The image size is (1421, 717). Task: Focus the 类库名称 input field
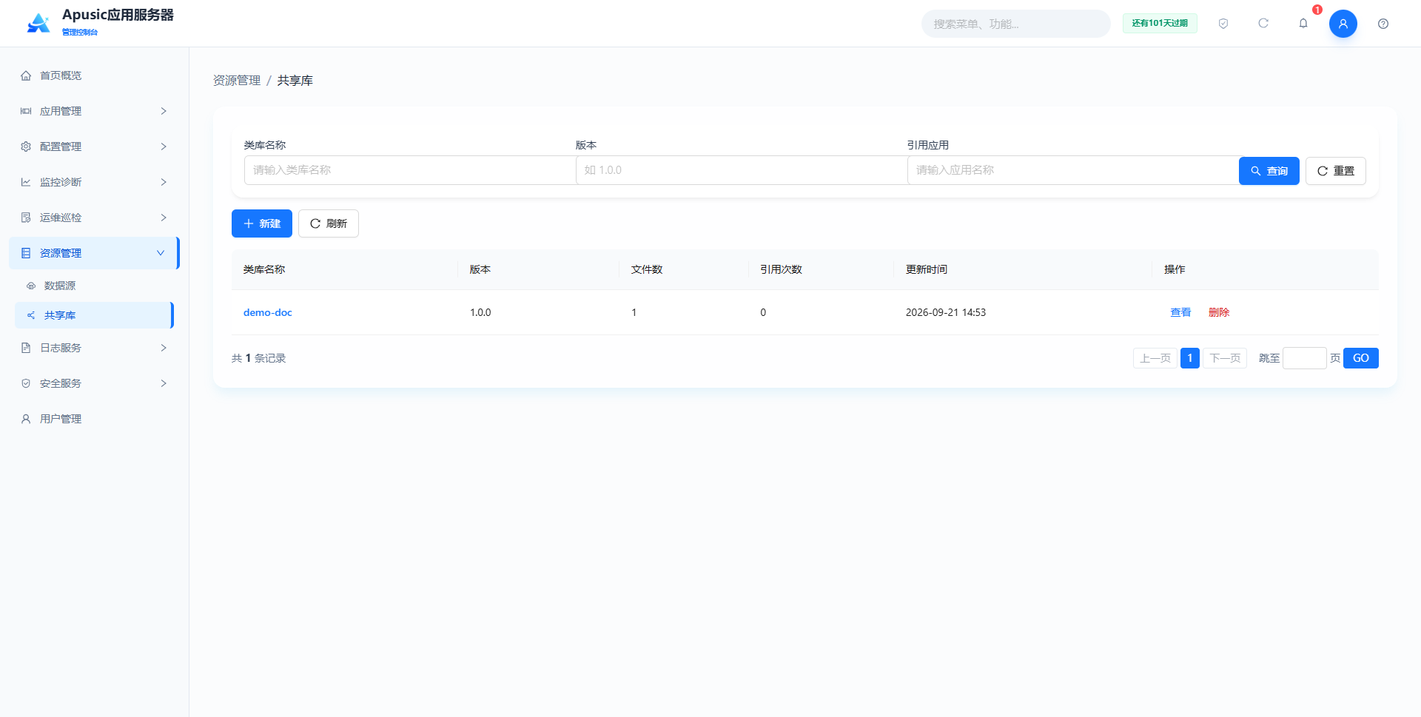coord(410,170)
